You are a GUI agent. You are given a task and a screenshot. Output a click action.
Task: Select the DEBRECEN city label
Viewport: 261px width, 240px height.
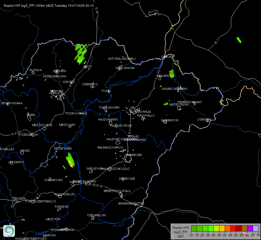[x=134, y=155]
